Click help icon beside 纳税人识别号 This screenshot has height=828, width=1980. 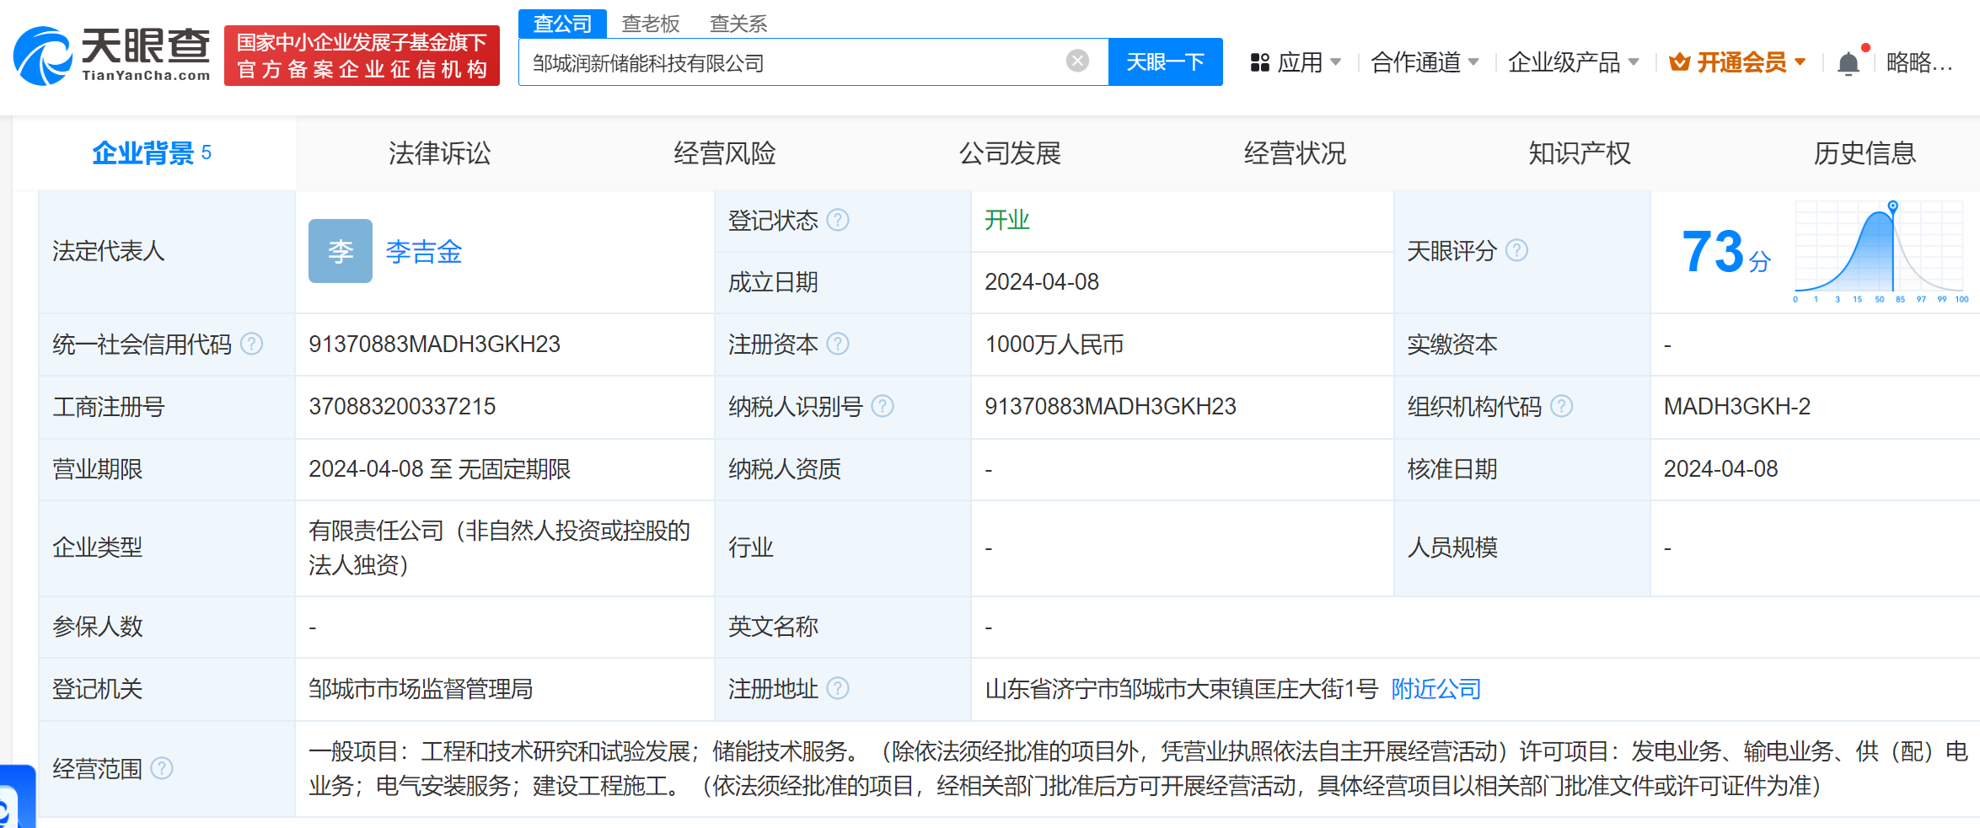[x=883, y=406]
